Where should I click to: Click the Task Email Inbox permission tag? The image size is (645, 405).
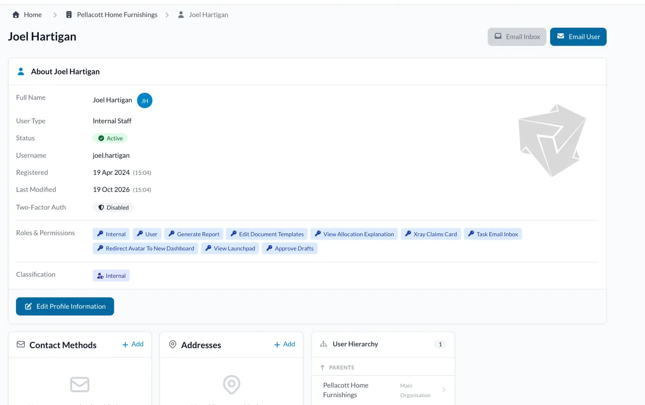point(493,234)
